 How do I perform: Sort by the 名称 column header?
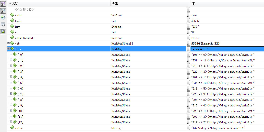tap(59, 4)
